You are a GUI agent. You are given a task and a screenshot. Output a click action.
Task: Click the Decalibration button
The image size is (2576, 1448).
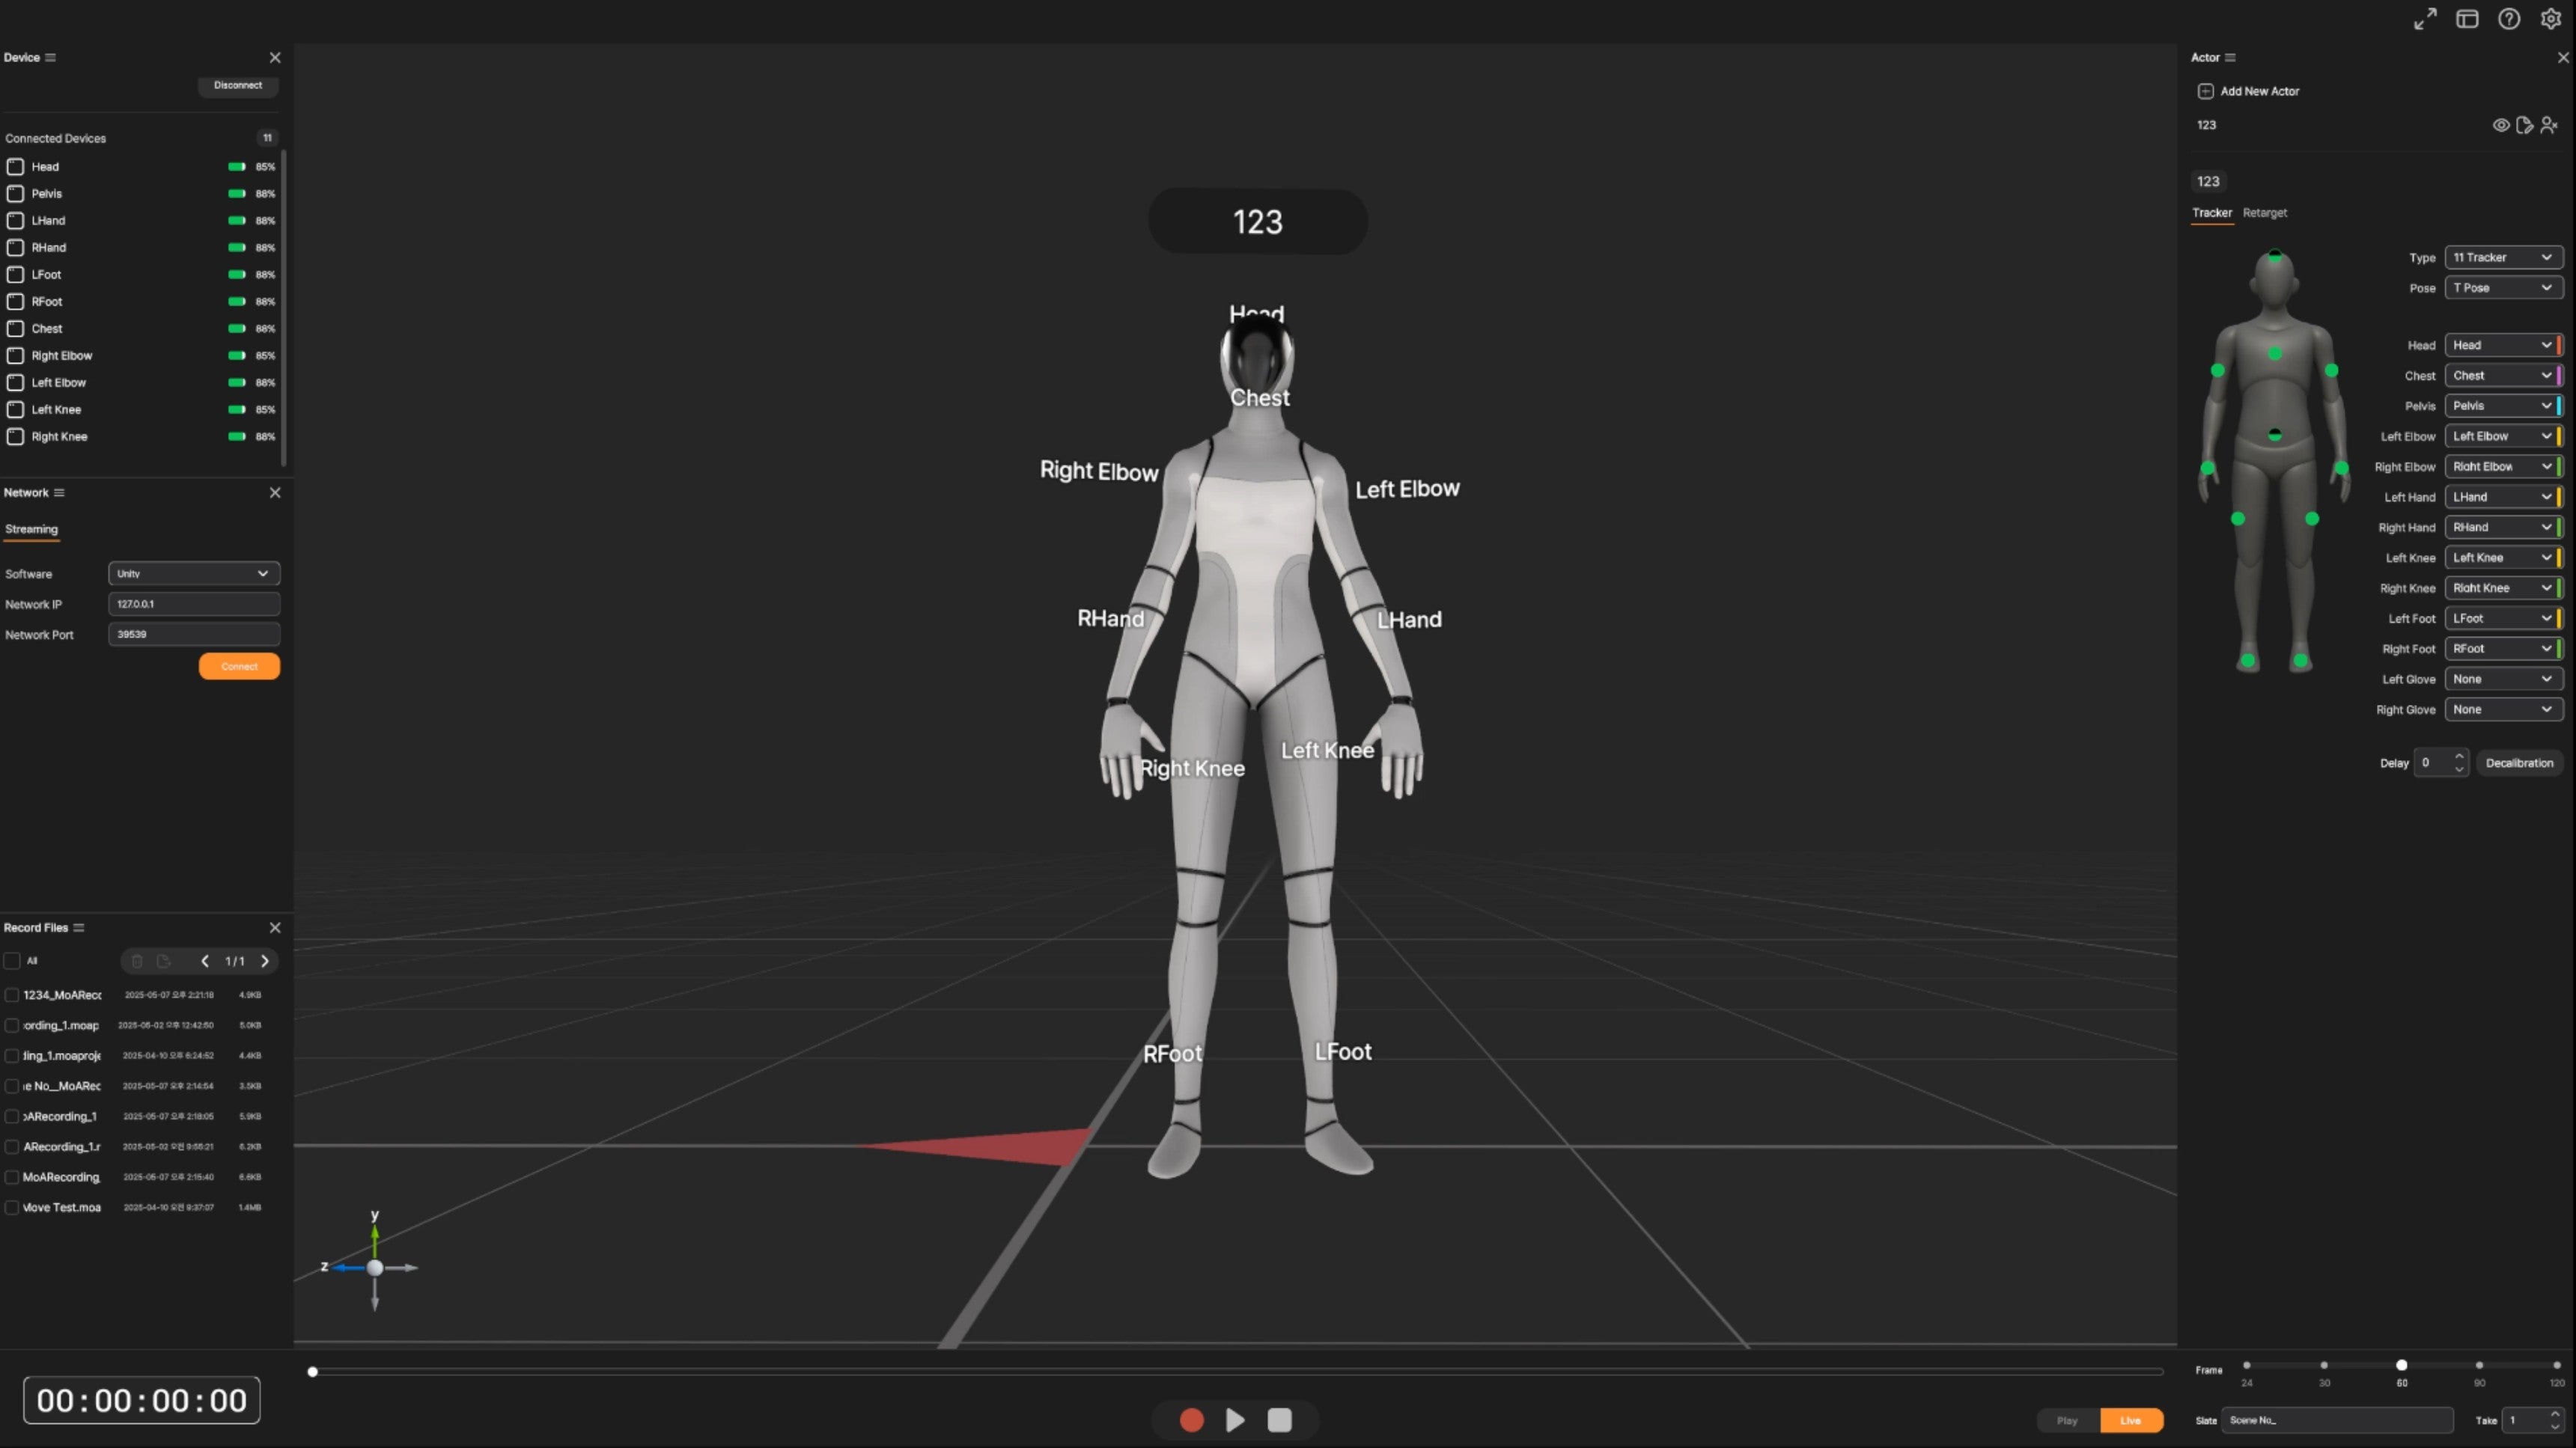(x=2519, y=763)
